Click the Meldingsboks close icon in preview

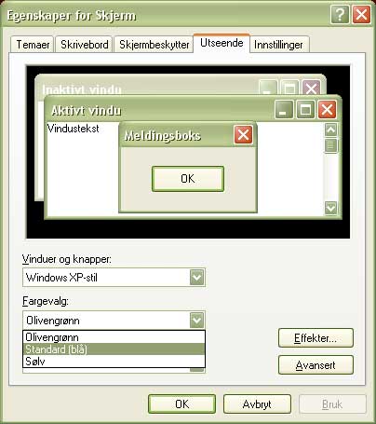pyautogui.click(x=243, y=135)
